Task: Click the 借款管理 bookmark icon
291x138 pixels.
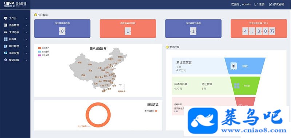Action: [6, 25]
